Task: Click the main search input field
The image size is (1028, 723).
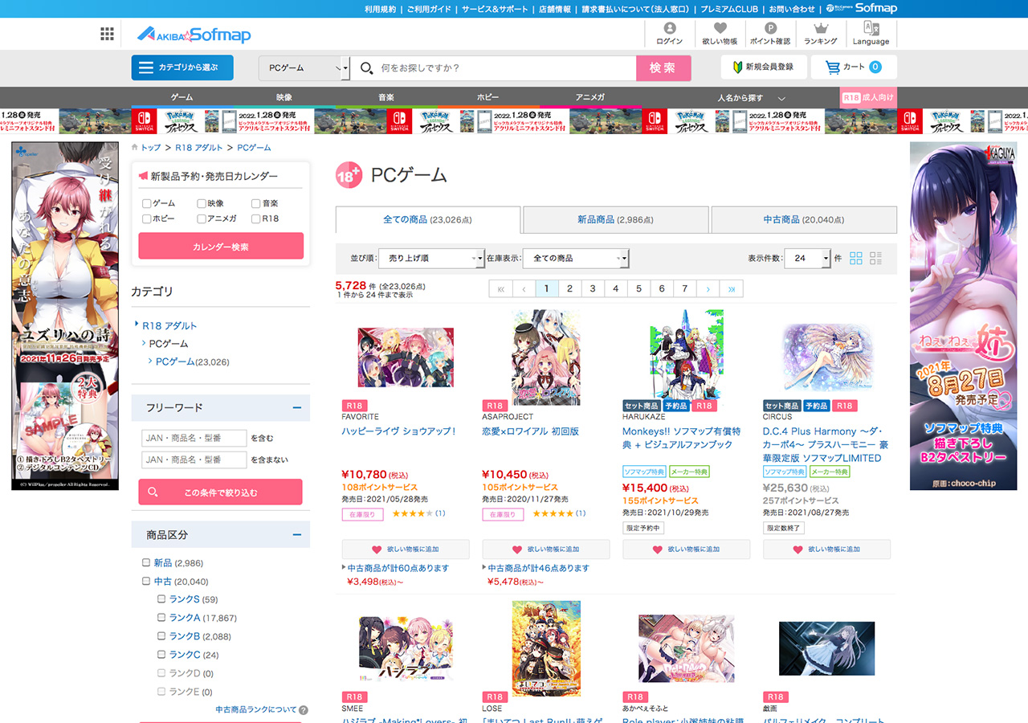Action: (506, 68)
